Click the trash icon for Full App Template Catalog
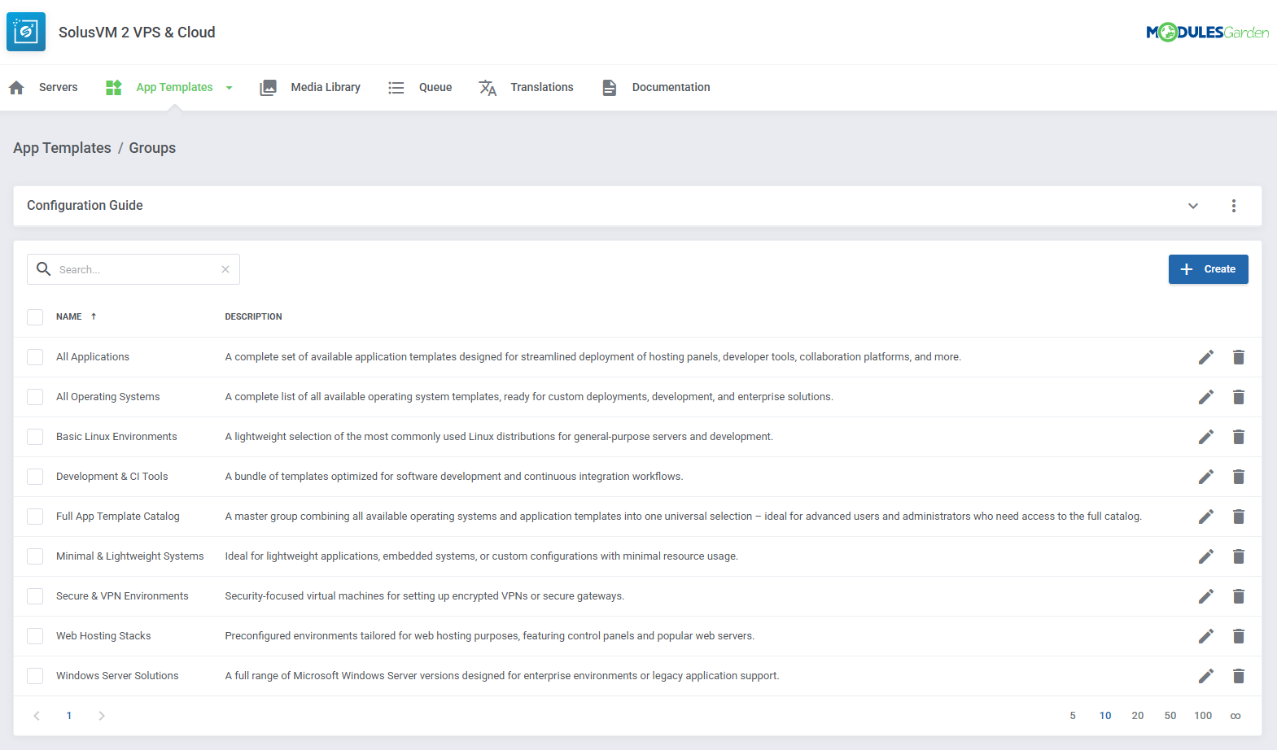The height and width of the screenshot is (750, 1277). [1238, 517]
